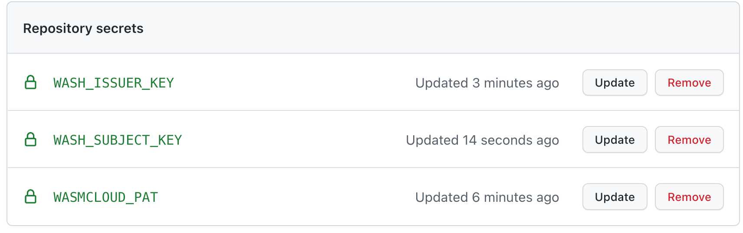Screen dimensions: 743x233
Task: Click the empty header area right of the title
Action: [434, 28]
